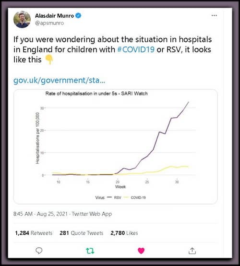
Task: Click the pointing down hand emoji
Action: (49, 60)
